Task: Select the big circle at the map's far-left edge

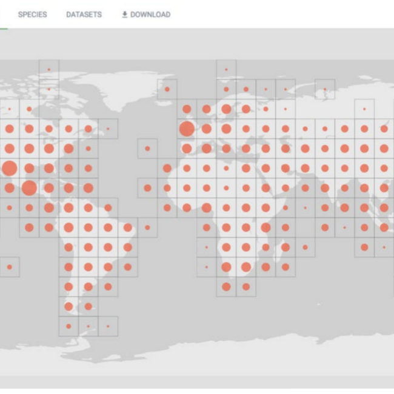Action: (9, 169)
